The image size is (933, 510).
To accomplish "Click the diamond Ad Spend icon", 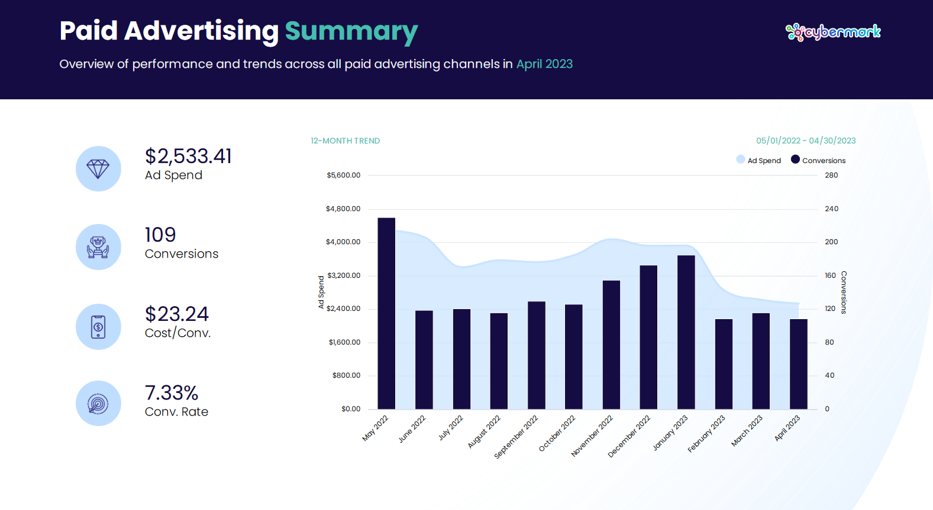I will (98, 169).
